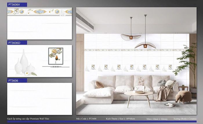Open the PT3606D vase decor tile image
This screenshot has width=203, height=124.
click(40, 61)
